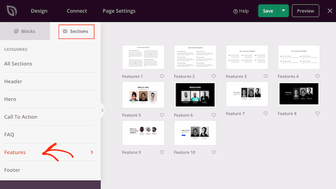This screenshot has height=189, width=336.
Task: Favorite the Feature 10 template
Action: click(213, 152)
